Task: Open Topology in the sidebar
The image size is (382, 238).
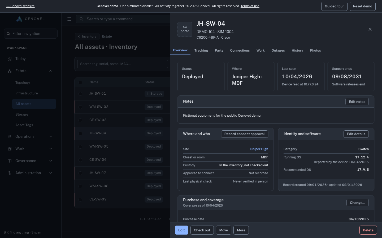Action: 34,83
